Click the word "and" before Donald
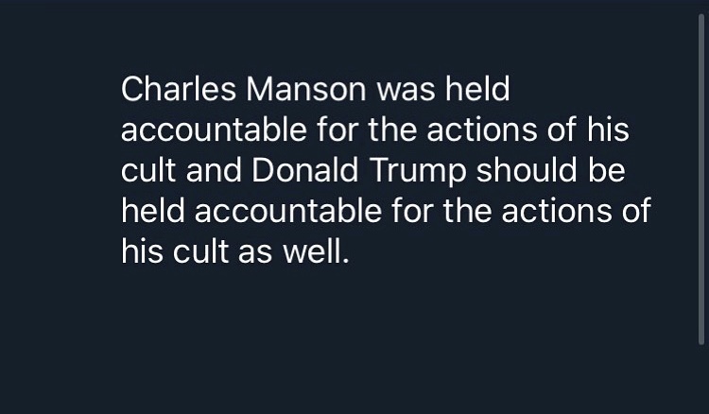709x414 pixels. 214,170
